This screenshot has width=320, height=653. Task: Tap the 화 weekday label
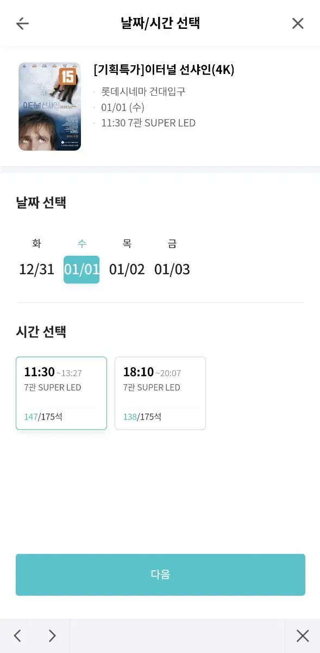coord(37,244)
